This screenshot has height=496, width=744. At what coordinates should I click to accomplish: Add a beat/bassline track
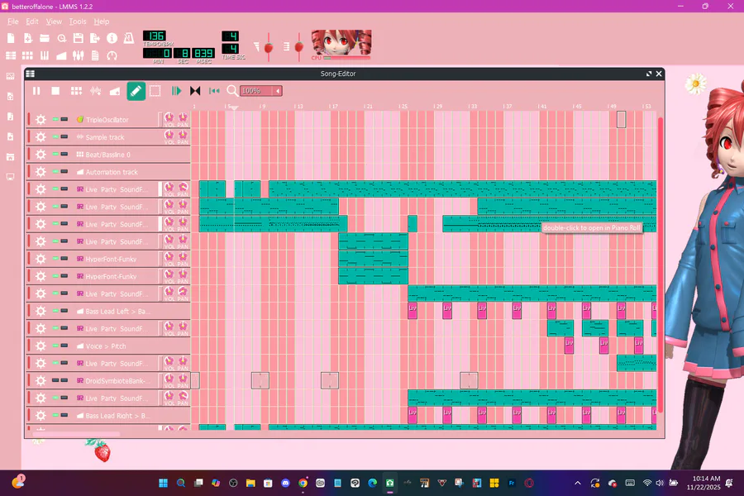[76, 91]
